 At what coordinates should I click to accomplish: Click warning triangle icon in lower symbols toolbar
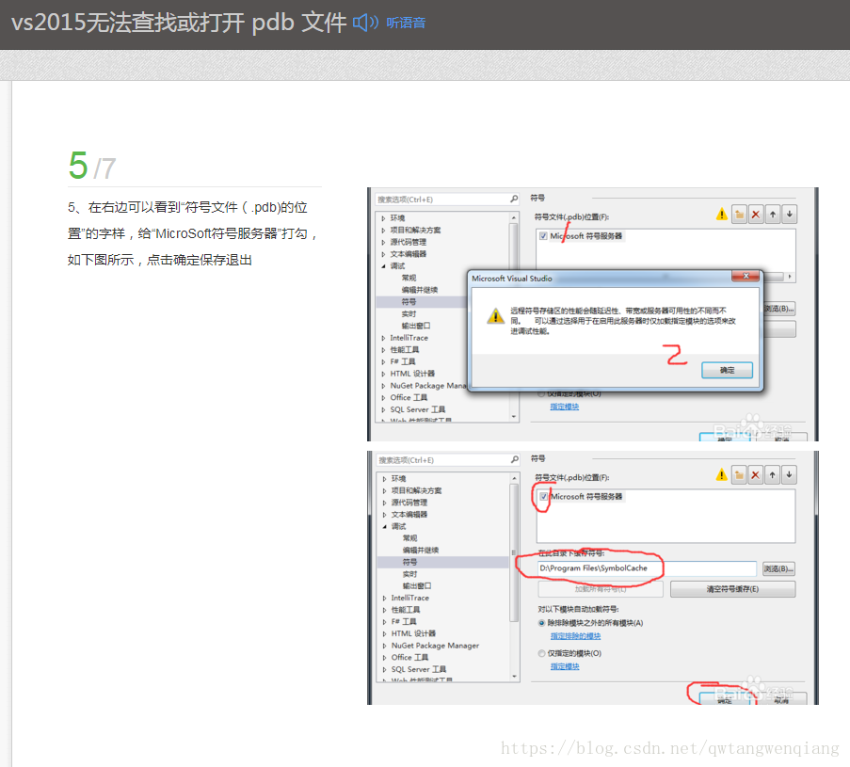tap(722, 475)
